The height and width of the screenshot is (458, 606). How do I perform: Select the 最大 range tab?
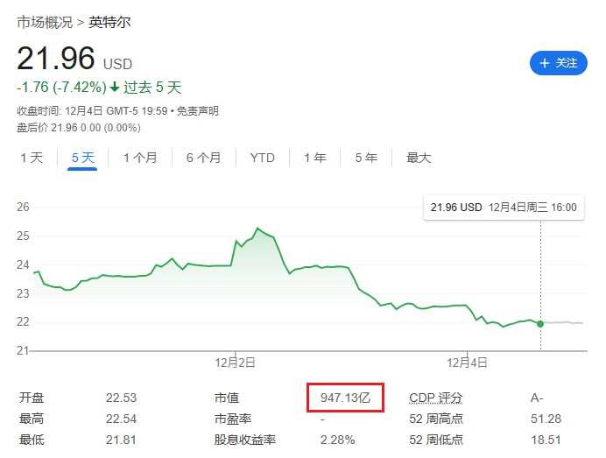click(x=419, y=158)
